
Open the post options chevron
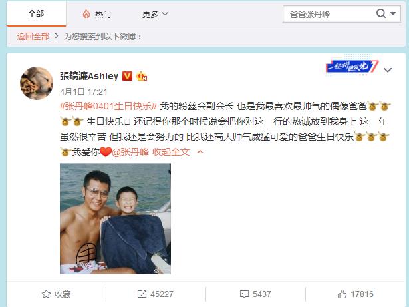(388, 70)
